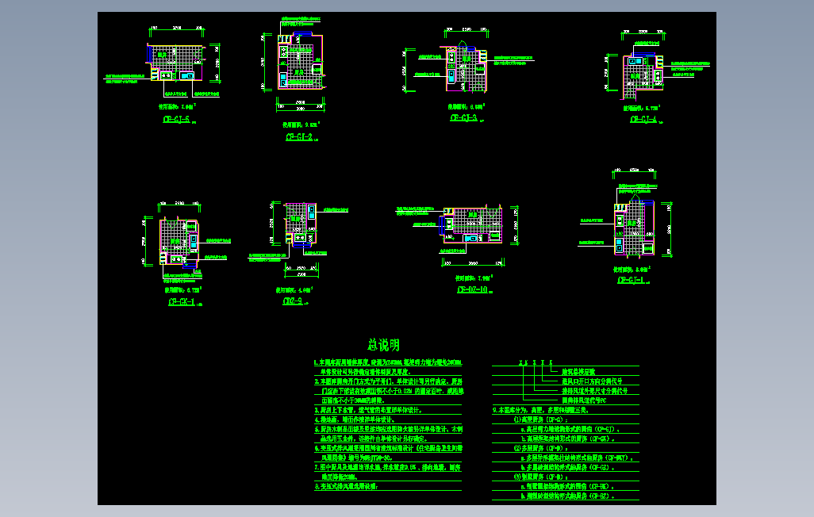The width and height of the screenshot is (814, 517).
Task: Click the 厨房排风道代号PC legend line
Action: pyautogui.click(x=584, y=400)
